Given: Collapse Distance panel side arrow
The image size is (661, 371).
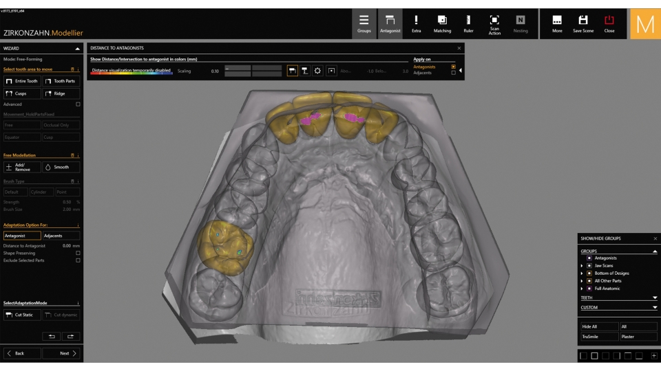Looking at the screenshot, I should [x=461, y=70].
